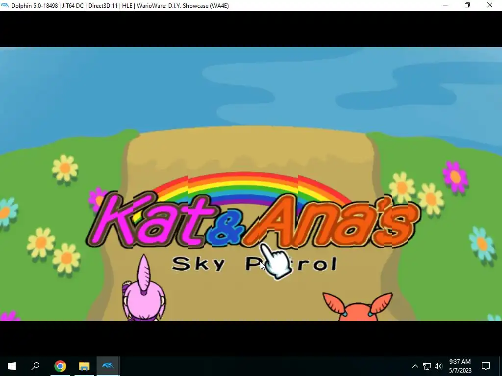Screen dimensions: 502x376
Task: Open the taskbar search
Action: pyautogui.click(x=35, y=366)
